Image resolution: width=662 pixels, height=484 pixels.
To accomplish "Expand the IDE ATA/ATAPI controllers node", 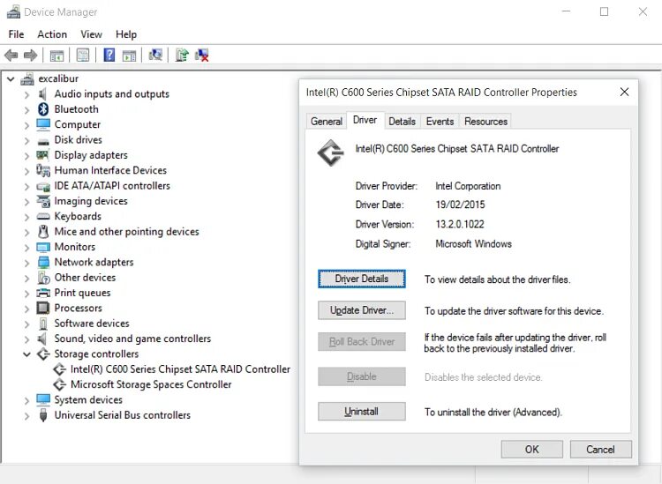I will [x=27, y=186].
